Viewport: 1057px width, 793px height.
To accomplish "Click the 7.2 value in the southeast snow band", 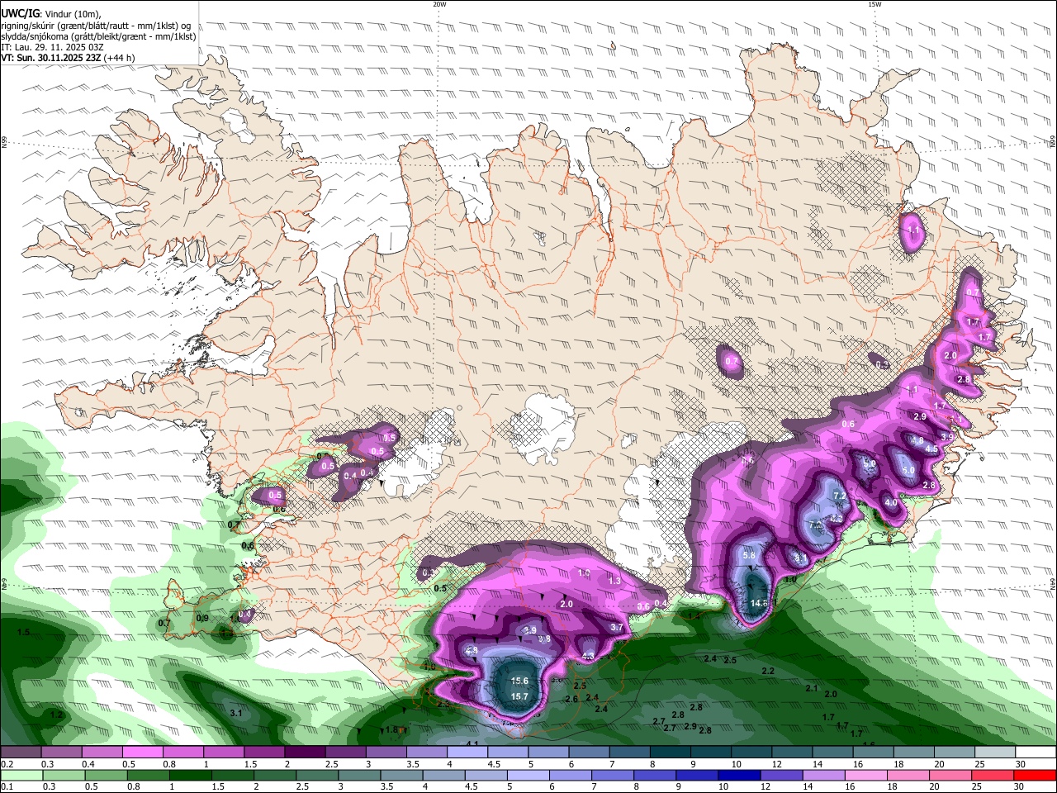I will pyautogui.click(x=840, y=496).
